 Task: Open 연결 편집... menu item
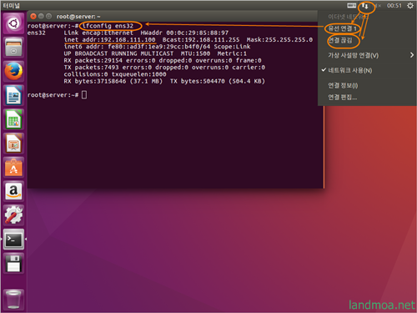tap(367, 97)
